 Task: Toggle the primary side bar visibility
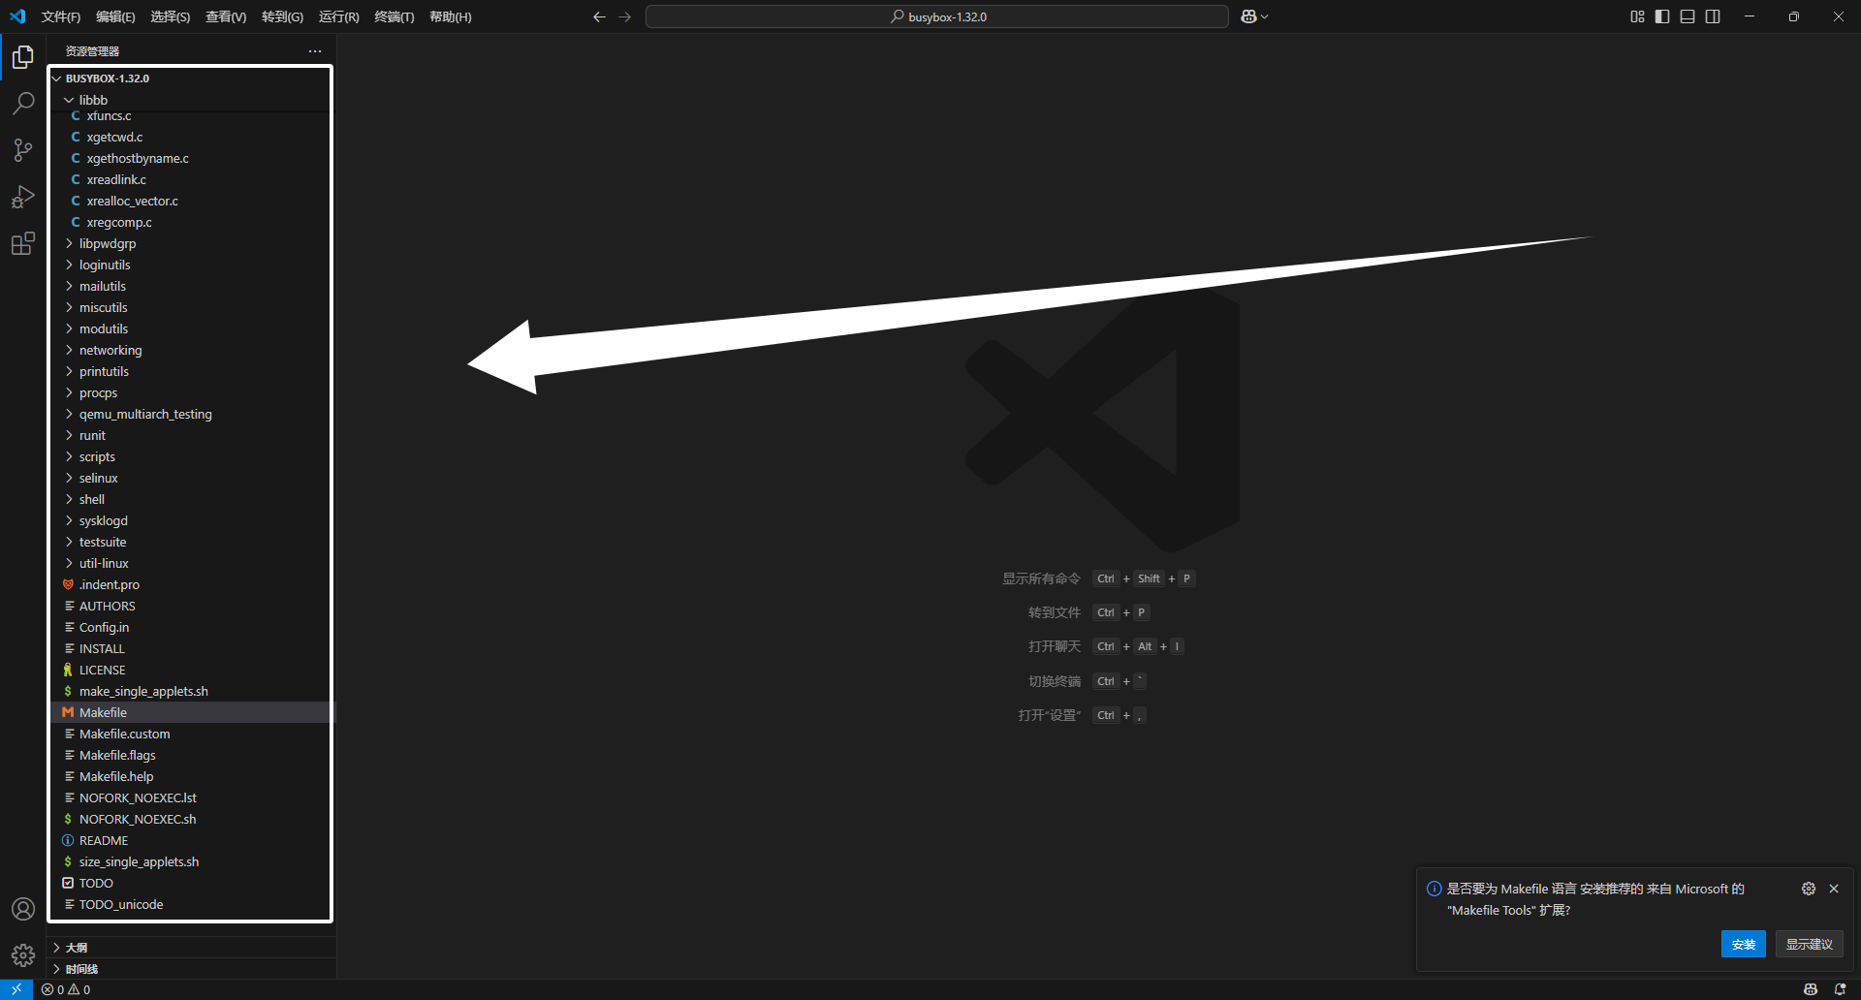[x=1662, y=16]
